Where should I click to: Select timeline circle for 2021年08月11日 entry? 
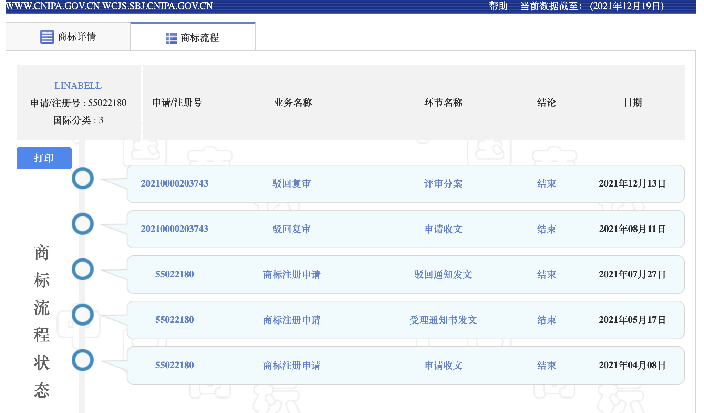click(x=83, y=224)
